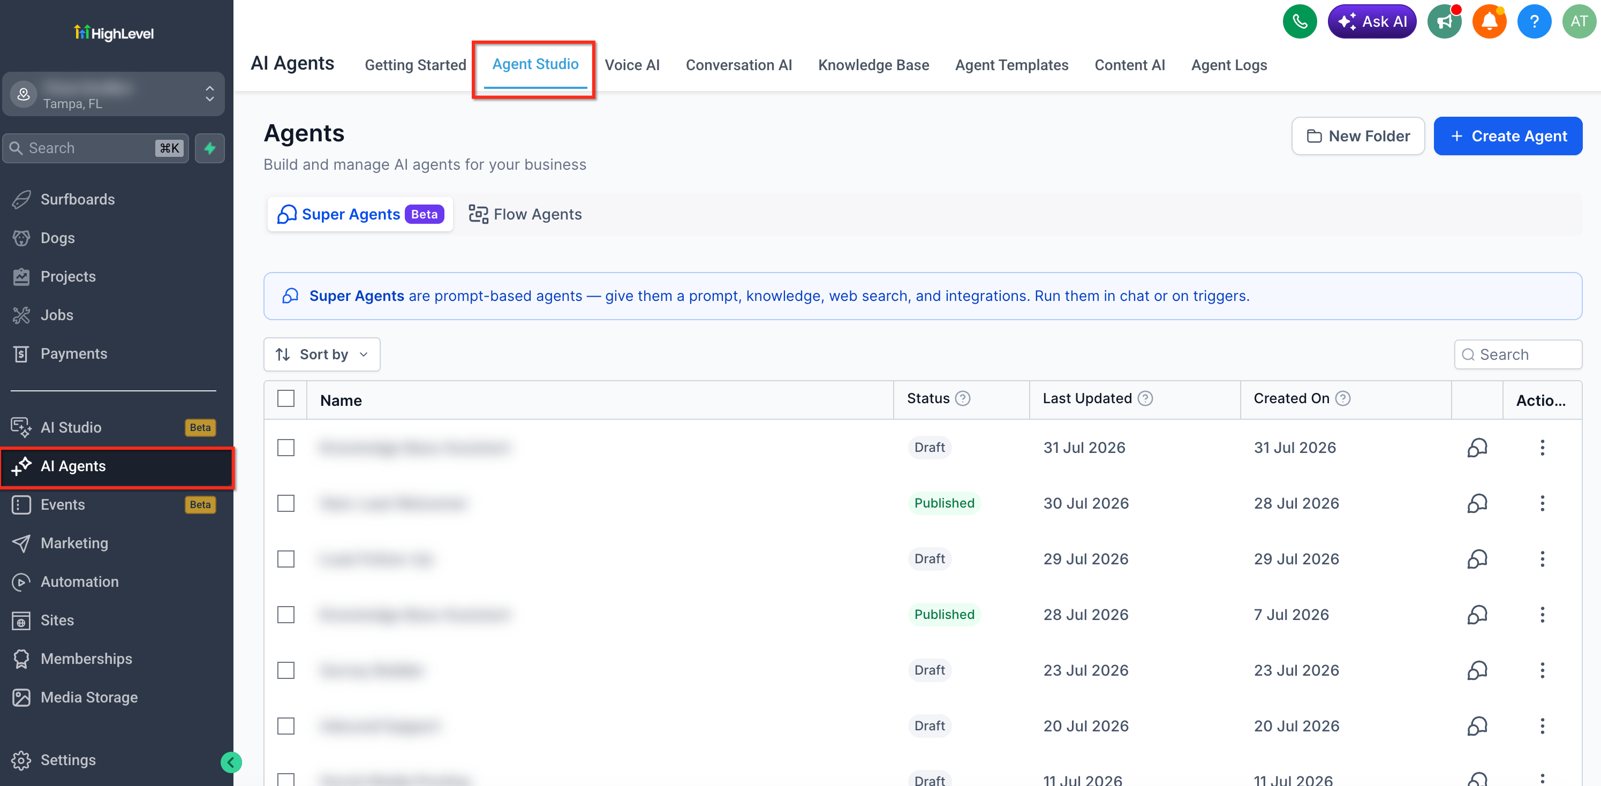
Task: Open actions menu for row updated 30 Jul 2026
Action: (x=1542, y=503)
